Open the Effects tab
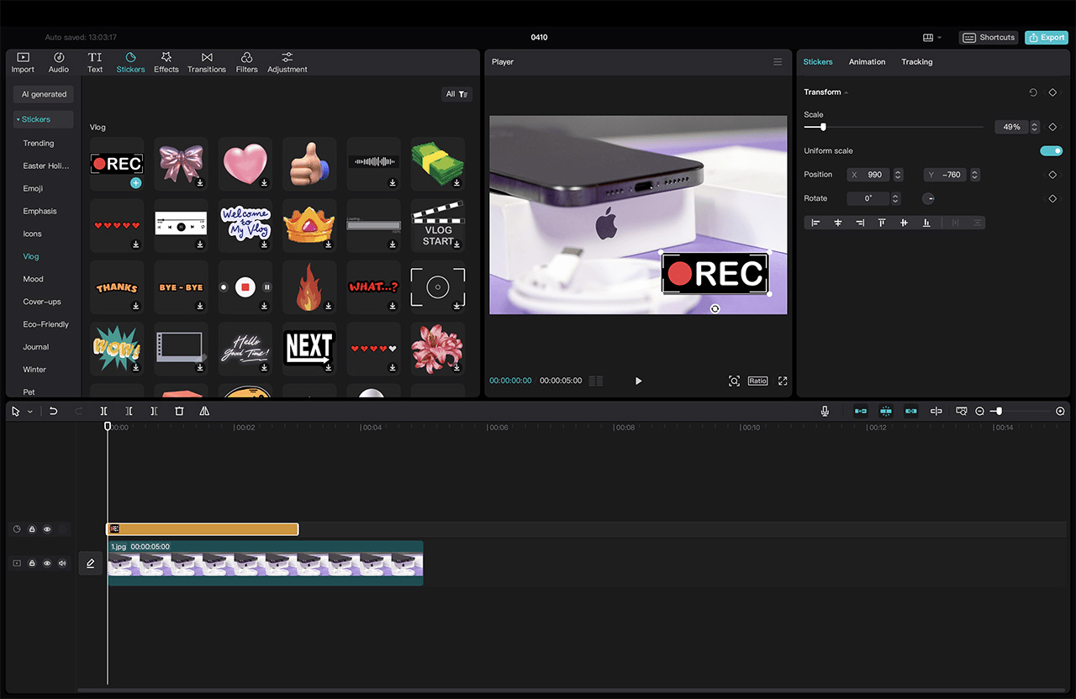The height and width of the screenshot is (699, 1076). (166, 62)
